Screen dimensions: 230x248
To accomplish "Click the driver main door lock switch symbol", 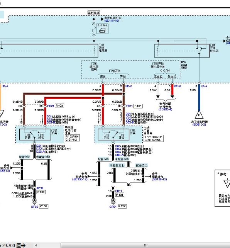I will pyautogui.click(x=113, y=134).
